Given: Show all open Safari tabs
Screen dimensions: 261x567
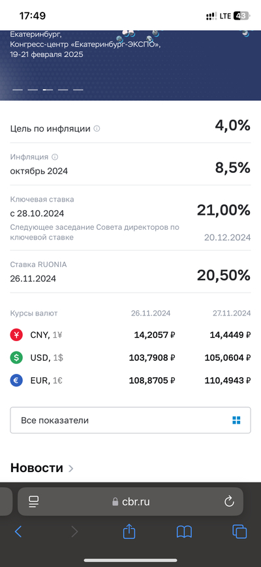Looking at the screenshot, I should click(239, 532).
